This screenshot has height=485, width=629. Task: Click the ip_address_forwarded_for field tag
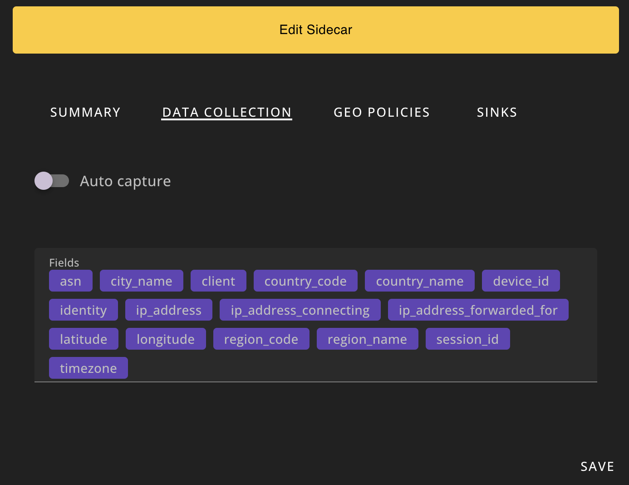coord(478,310)
